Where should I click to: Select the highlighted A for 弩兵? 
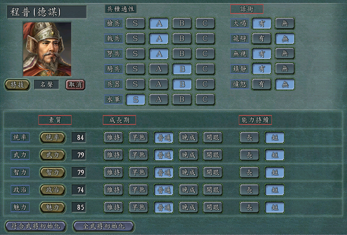coord(159,54)
